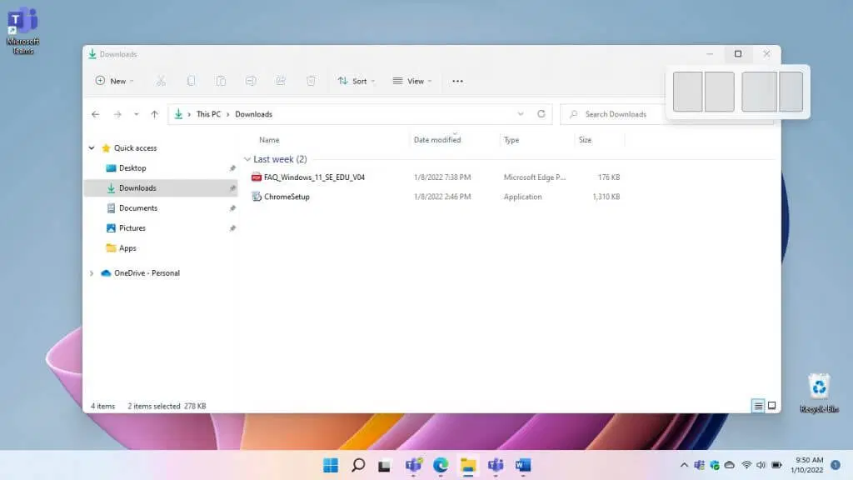Screen dimensions: 853x480
Task: Click the Cut scissors icon in toolbar
Action: 161,81
